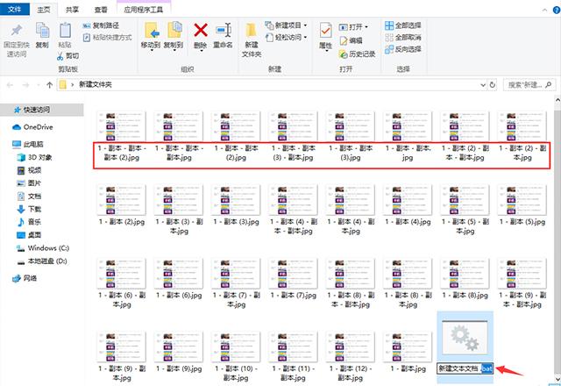Switch to the Share (共享) tab
The height and width of the screenshot is (386, 561).
pos(72,10)
